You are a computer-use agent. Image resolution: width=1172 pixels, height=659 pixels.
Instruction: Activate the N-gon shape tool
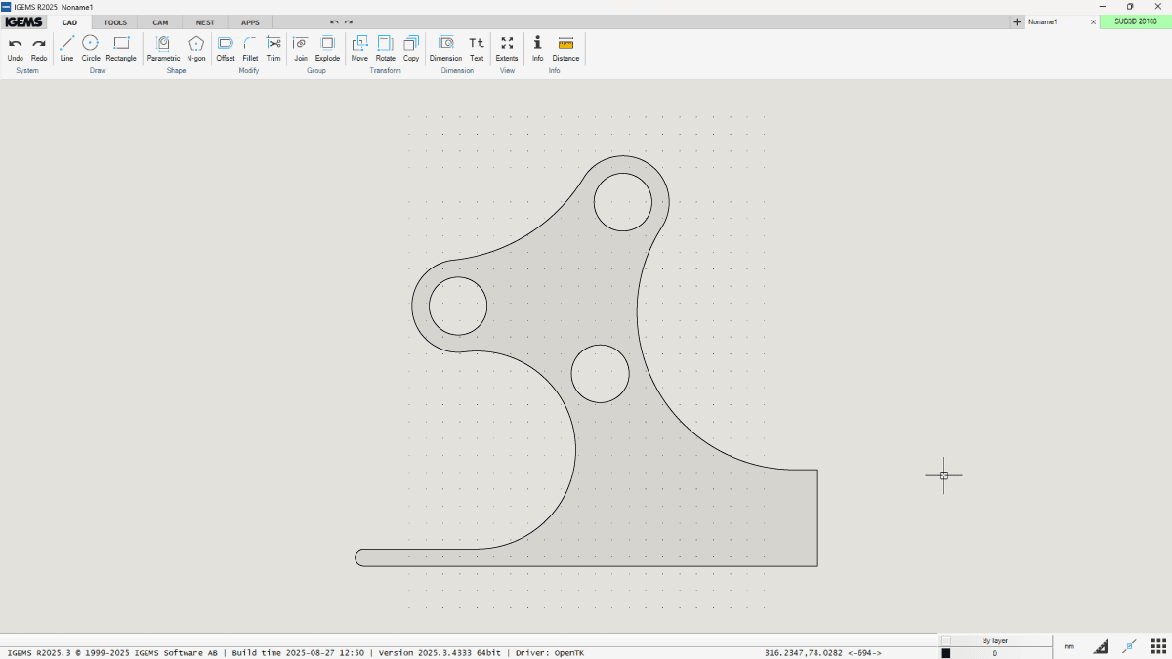point(196,47)
